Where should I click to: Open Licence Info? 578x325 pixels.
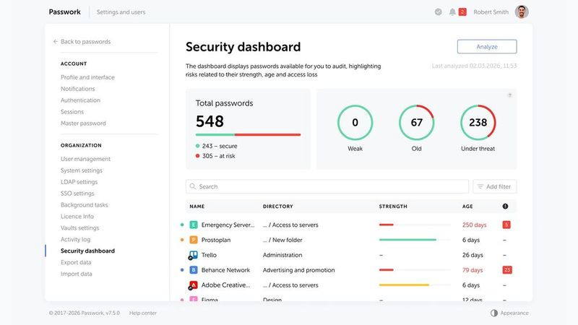(x=77, y=216)
